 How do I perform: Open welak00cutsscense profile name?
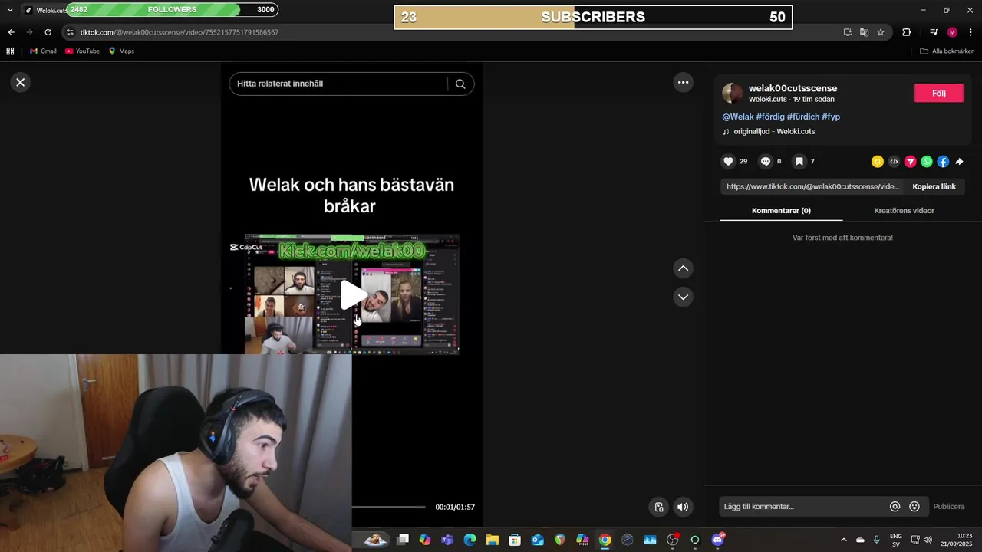pyautogui.click(x=793, y=88)
